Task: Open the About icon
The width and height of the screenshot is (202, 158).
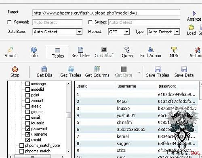Action: (11, 50)
